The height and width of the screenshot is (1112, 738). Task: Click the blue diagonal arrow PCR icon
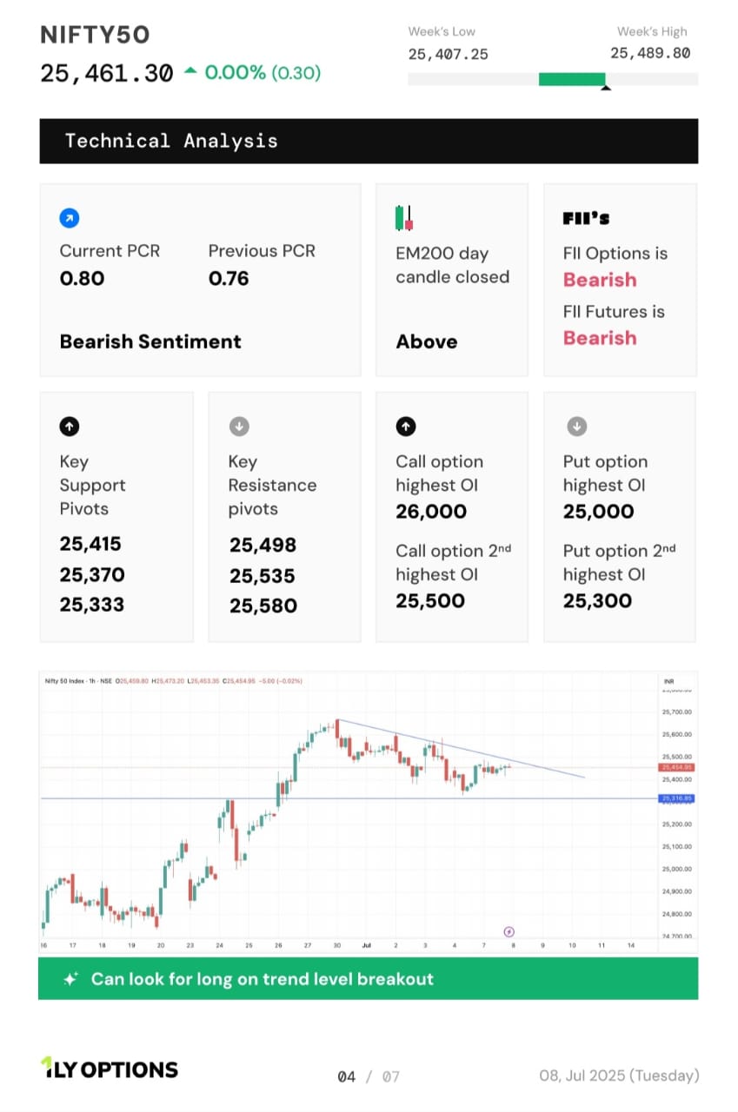pyautogui.click(x=69, y=218)
